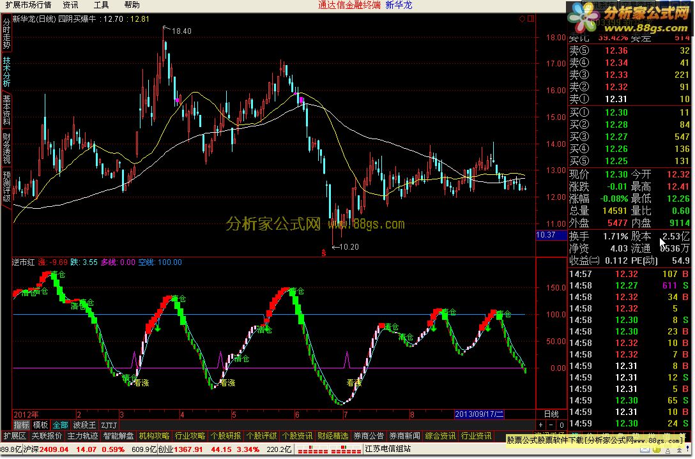Click the 卖① 12.31 ask row
695x459 pixels.
629,99
